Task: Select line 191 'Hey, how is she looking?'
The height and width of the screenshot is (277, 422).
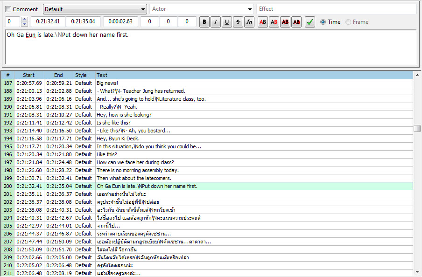Action: point(207,115)
